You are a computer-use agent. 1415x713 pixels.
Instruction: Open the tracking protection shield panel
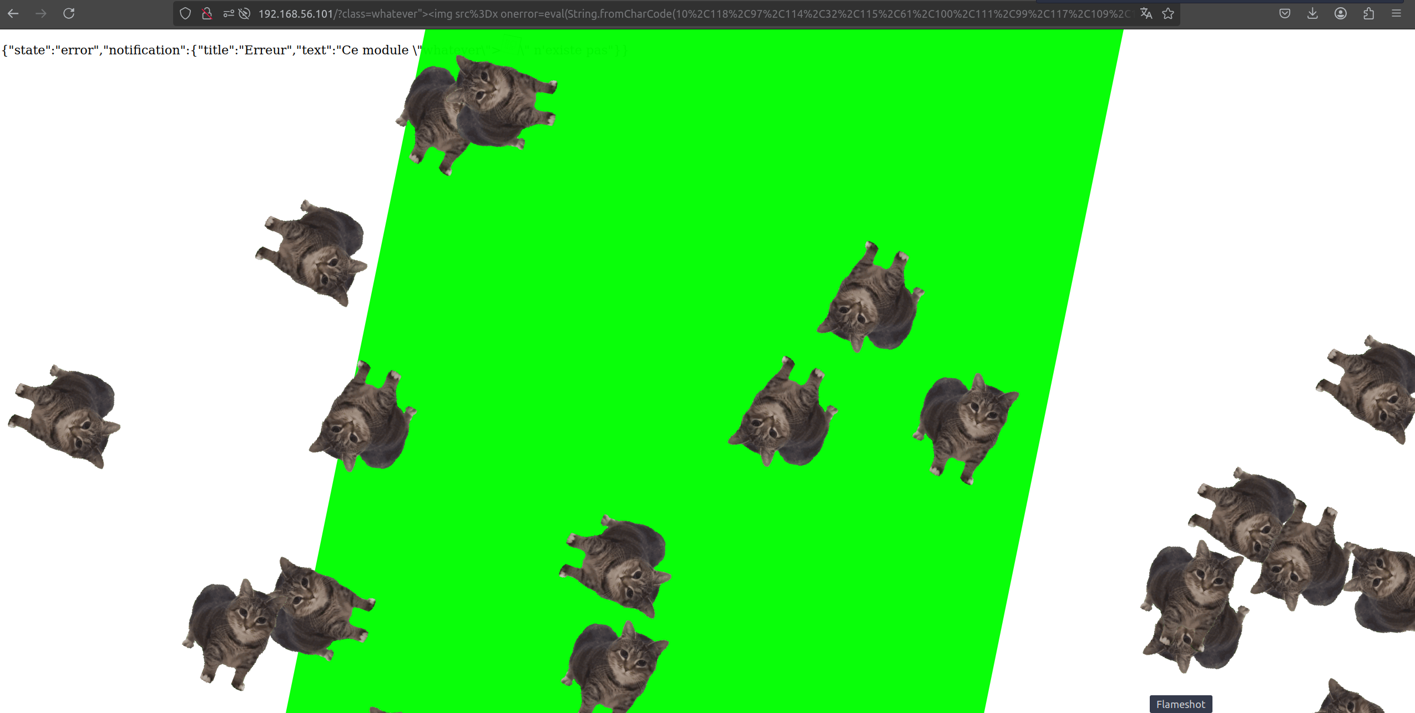[185, 13]
